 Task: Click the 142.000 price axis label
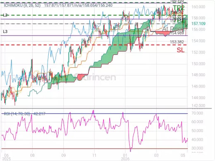point(198,106)
